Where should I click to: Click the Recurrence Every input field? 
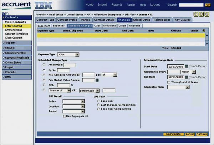(174, 72)
